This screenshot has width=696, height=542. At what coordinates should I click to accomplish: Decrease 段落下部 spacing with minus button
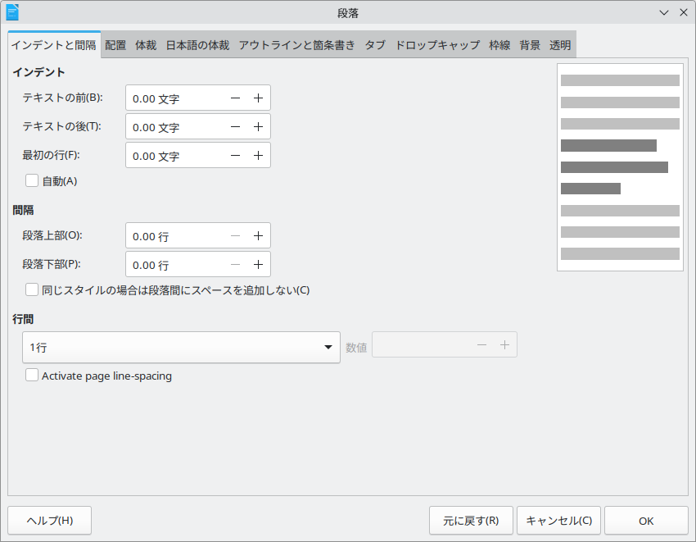coord(235,265)
